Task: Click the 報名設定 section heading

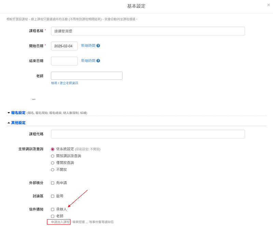Action: click(x=18, y=113)
